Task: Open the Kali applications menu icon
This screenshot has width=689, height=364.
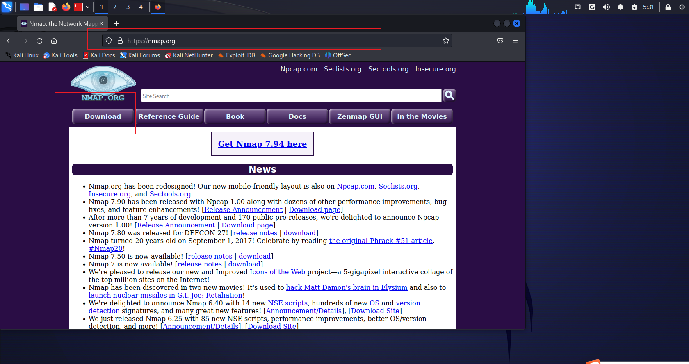Action: point(7,7)
